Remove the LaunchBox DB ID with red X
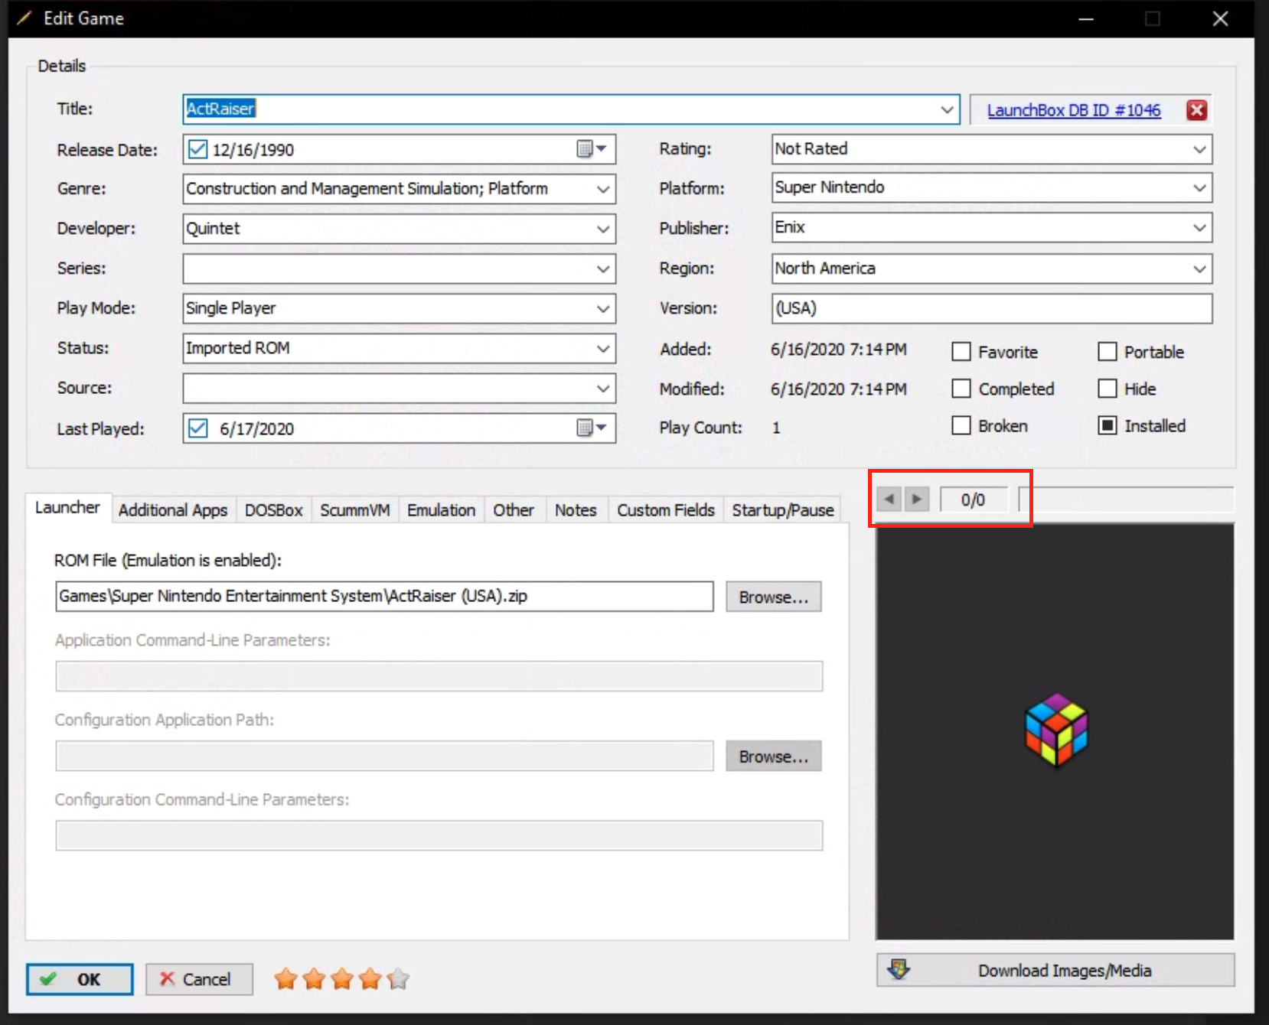 (1196, 110)
